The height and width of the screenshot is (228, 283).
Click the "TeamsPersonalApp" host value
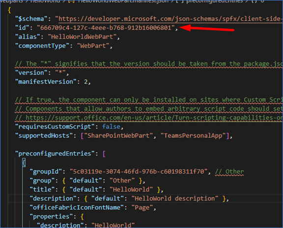pyautogui.click(x=193, y=136)
